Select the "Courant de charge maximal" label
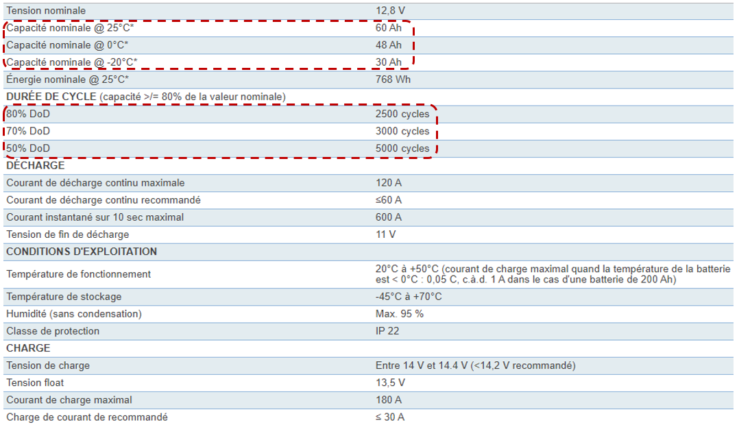 click(x=69, y=400)
